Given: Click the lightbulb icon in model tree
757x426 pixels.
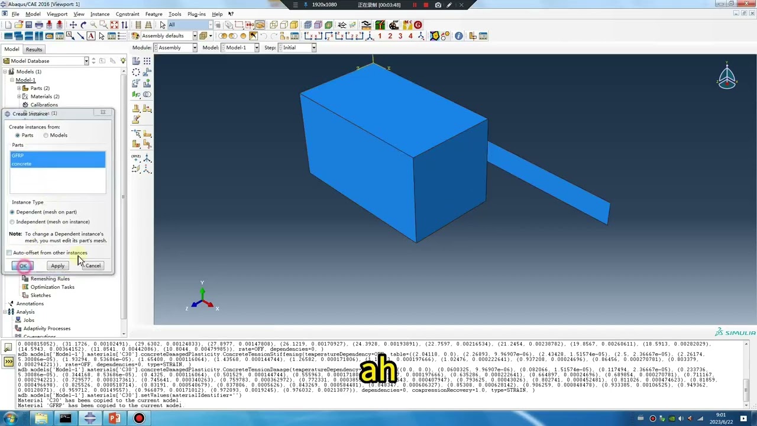Looking at the screenshot, I should click(x=123, y=61).
